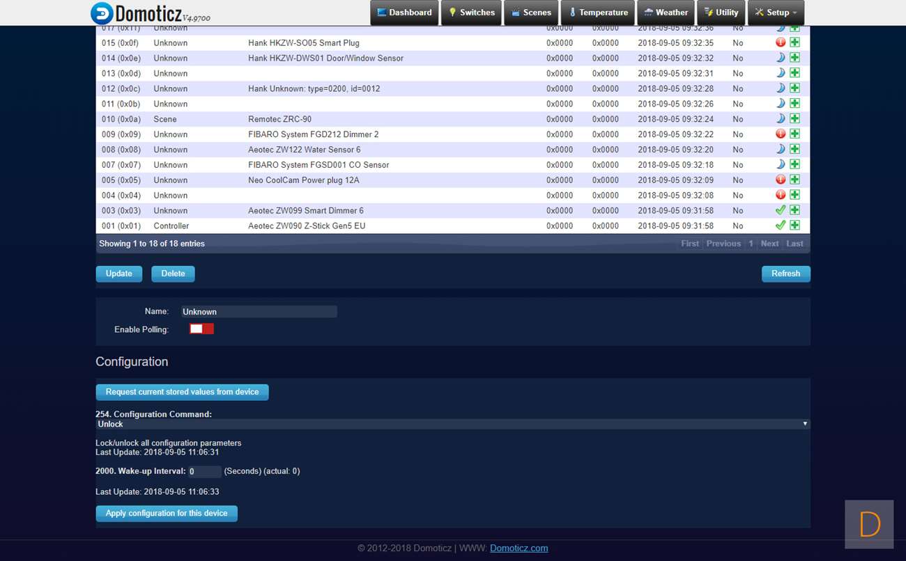Go to Next page of entries
This screenshot has width=906, height=561.
point(769,244)
